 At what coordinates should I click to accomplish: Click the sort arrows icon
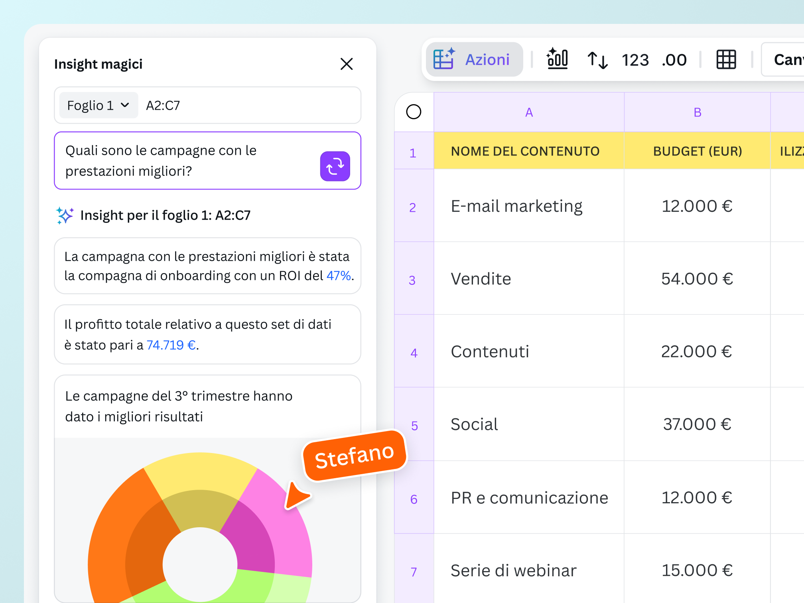click(597, 60)
